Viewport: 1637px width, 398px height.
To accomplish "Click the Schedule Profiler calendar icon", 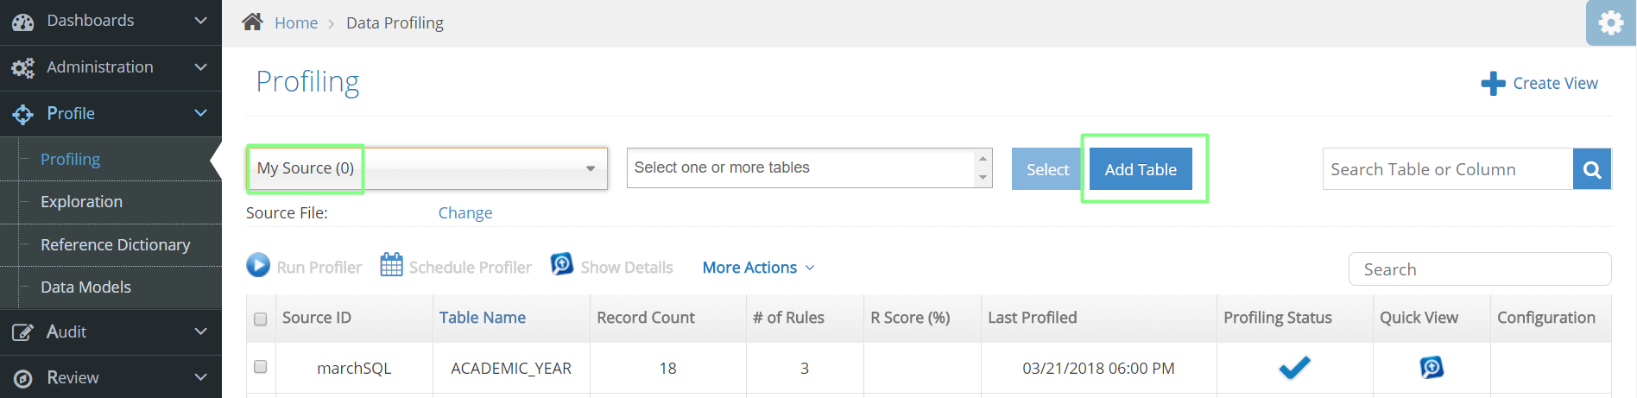I will click(x=391, y=265).
